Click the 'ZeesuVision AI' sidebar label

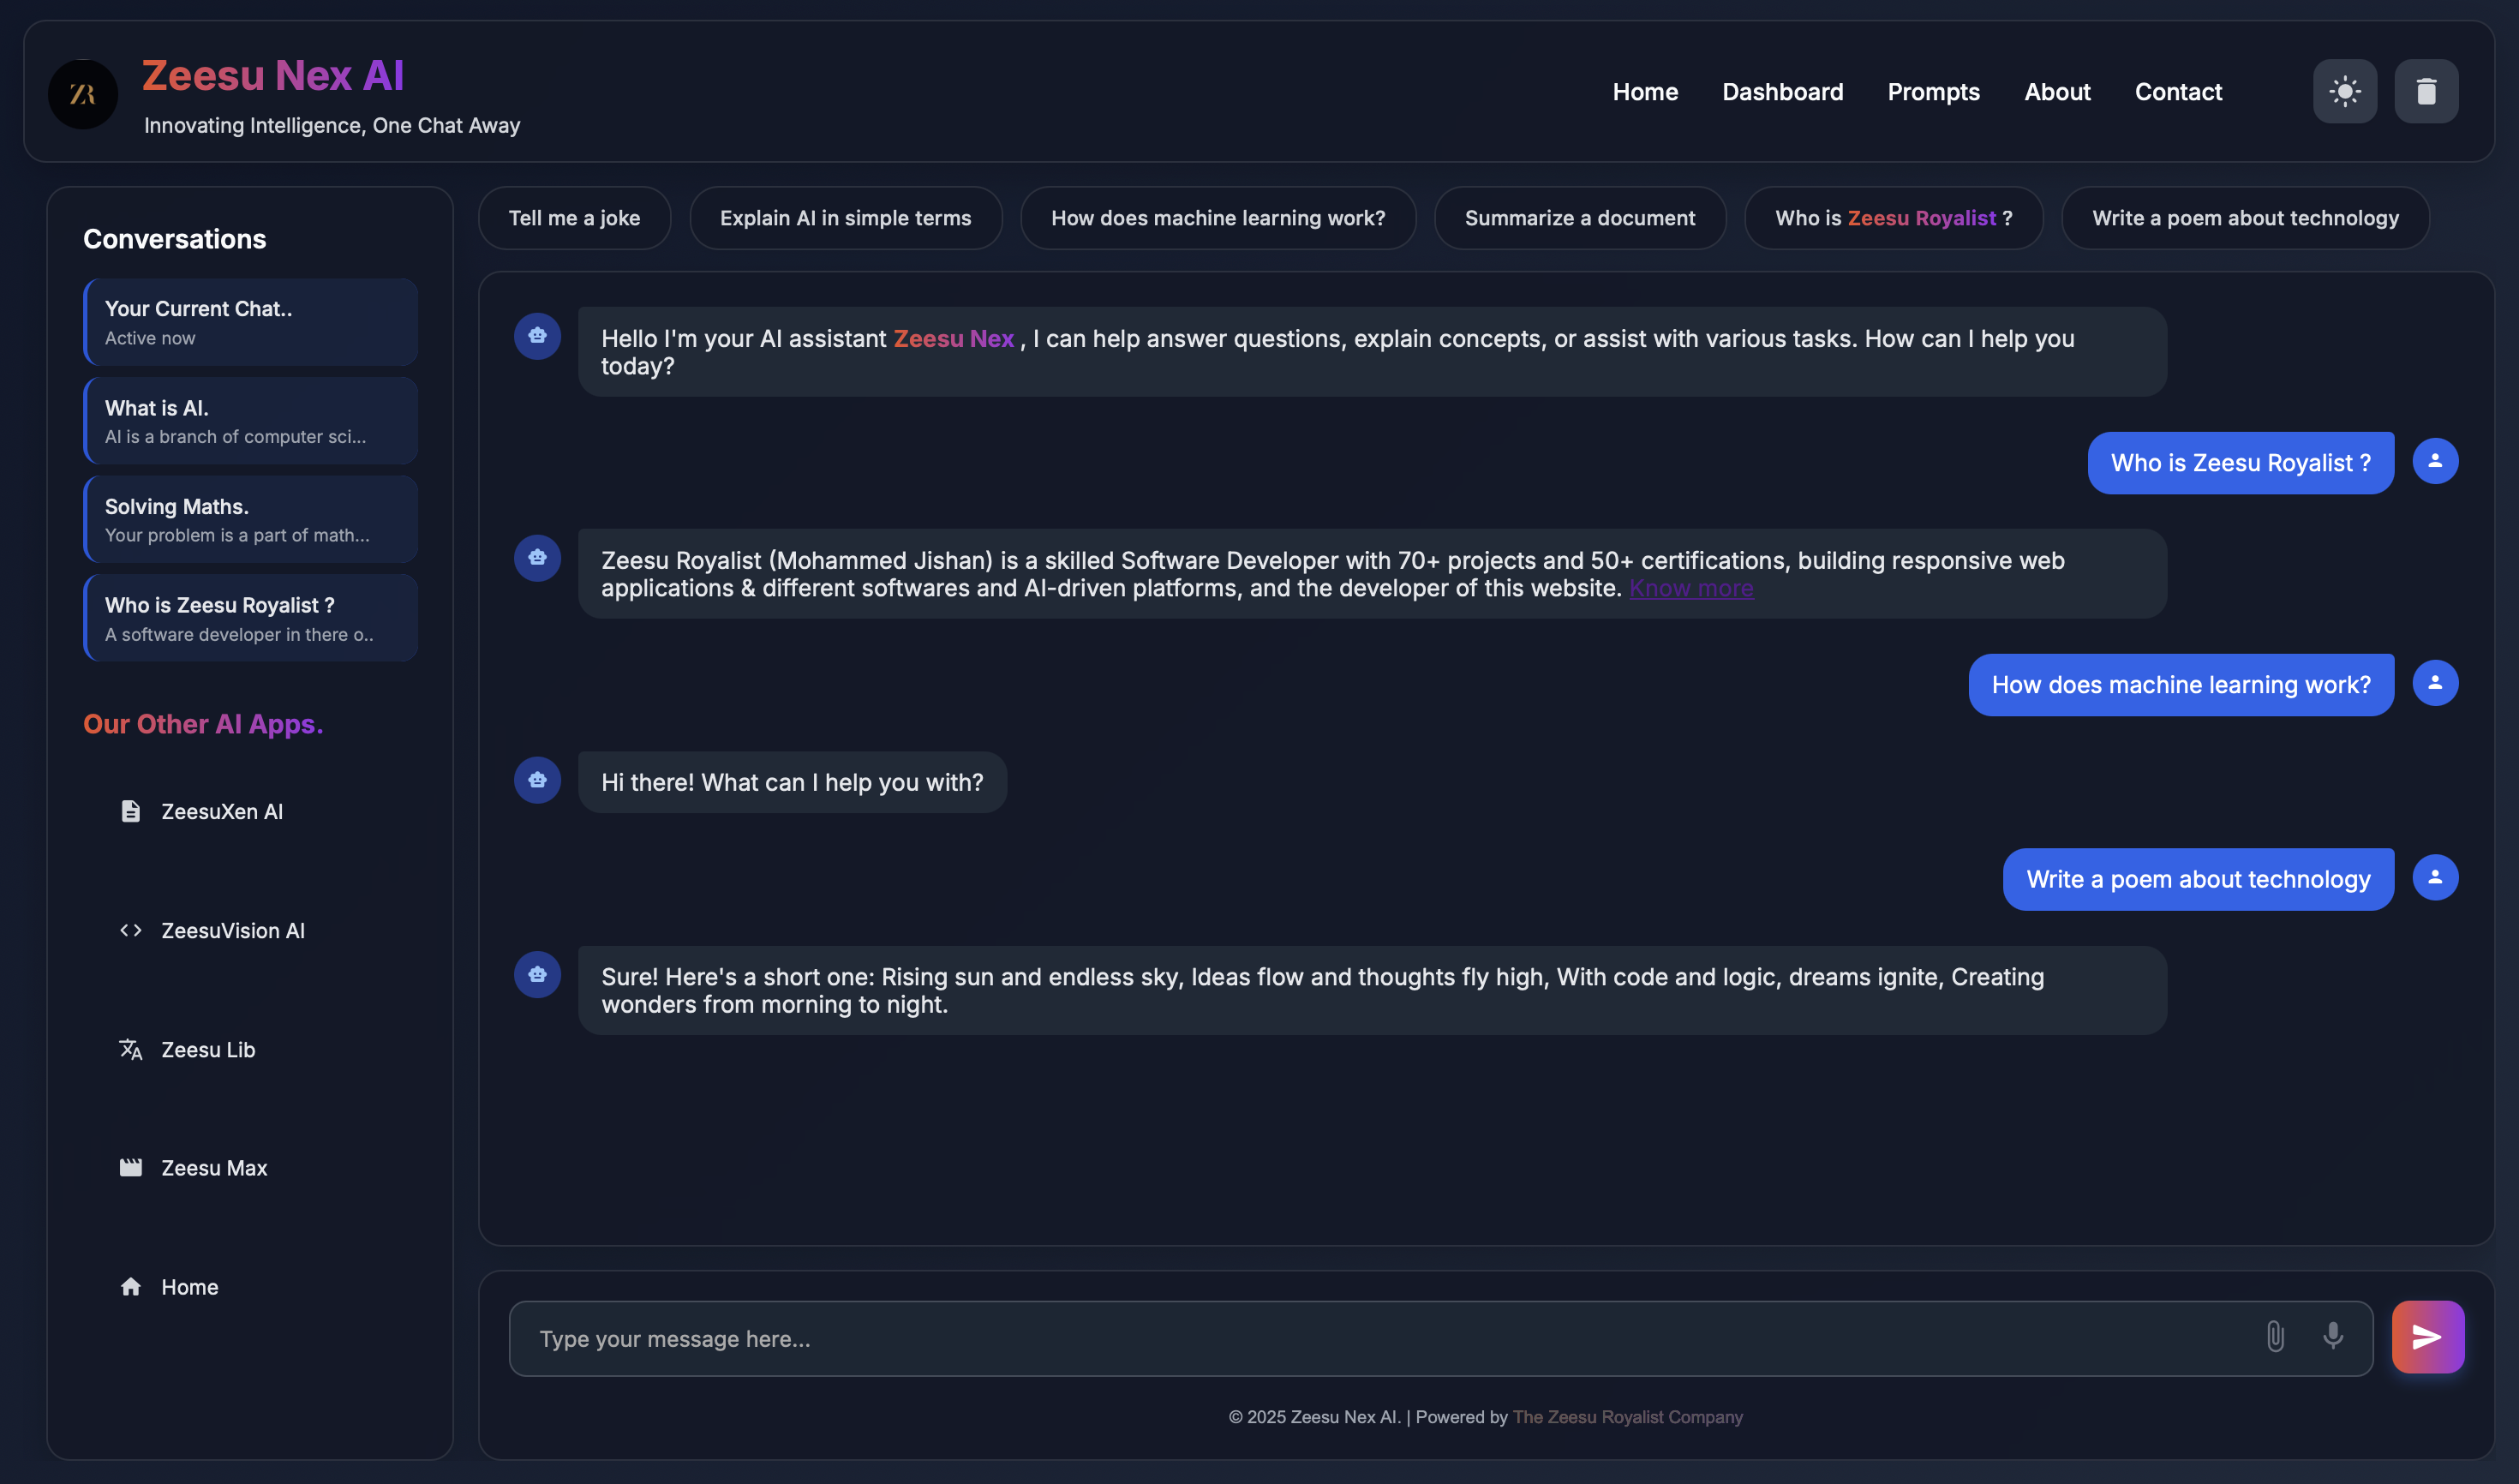233,930
